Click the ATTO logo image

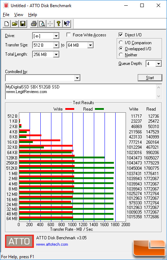click(x=19, y=241)
